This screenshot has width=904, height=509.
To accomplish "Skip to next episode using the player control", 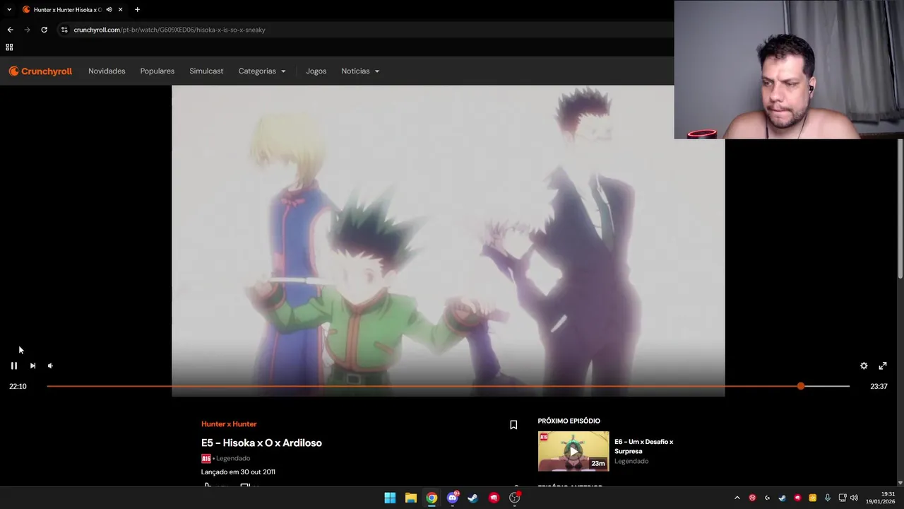I will [32, 365].
